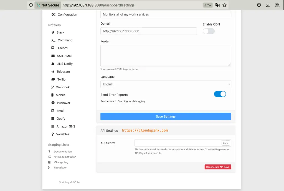Click Regenerate API Keys
This screenshot has width=284, height=191.
218,167
